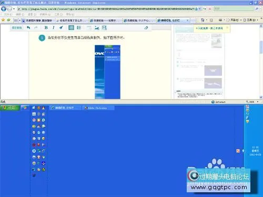Click the page vertical scrollbar

(261, 61)
